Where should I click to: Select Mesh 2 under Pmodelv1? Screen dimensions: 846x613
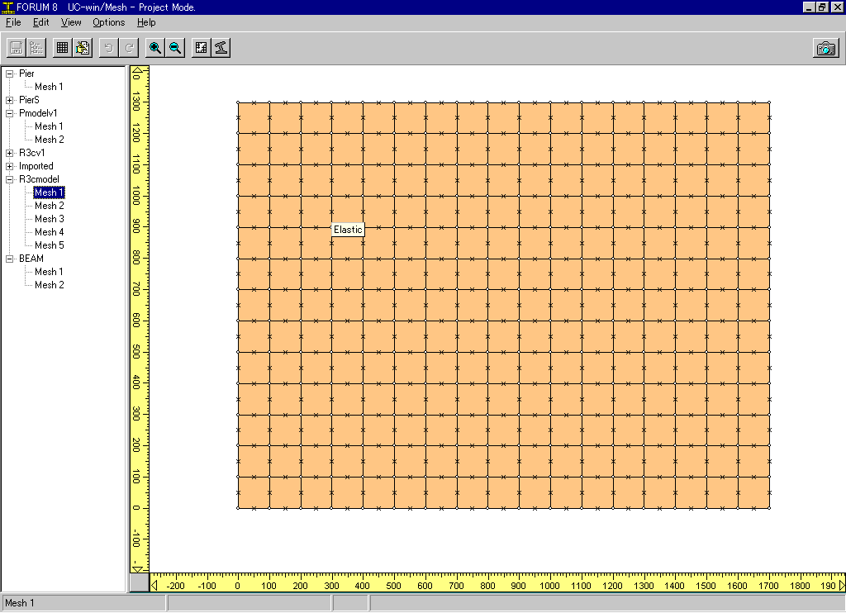coord(49,140)
